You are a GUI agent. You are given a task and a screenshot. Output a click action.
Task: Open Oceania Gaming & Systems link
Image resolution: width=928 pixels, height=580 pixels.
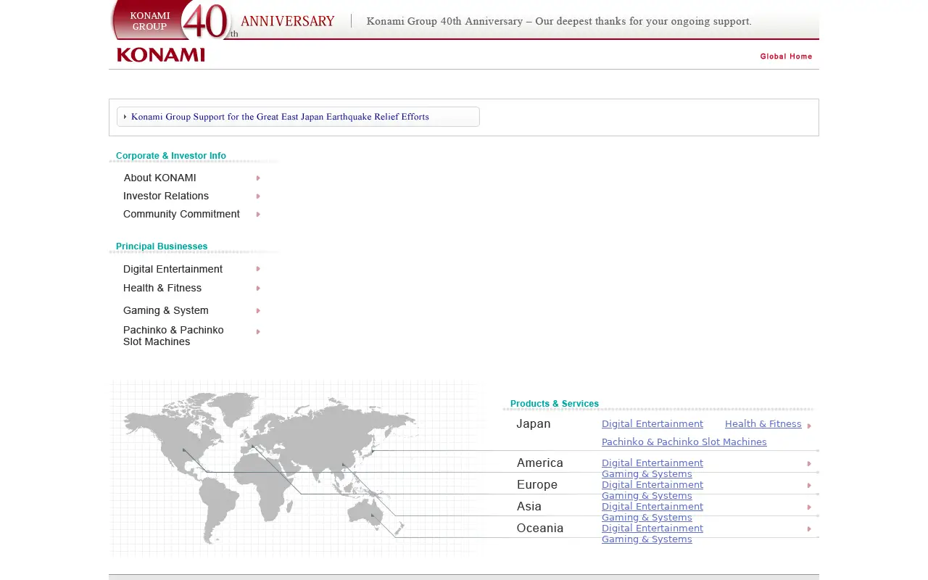(647, 539)
